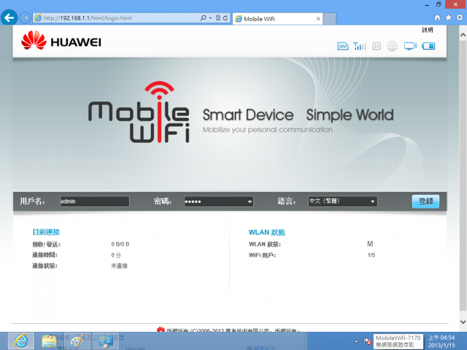Click the 0 B/0 B value
This screenshot has width=467, height=350.
(x=120, y=244)
